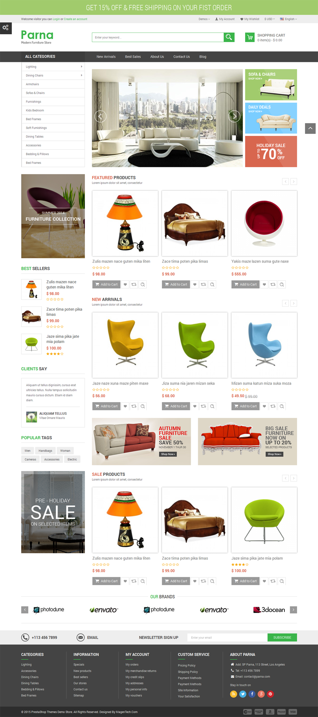Click the scroll-to-top arrow button
This screenshot has height=717, width=318.
pos(310,128)
